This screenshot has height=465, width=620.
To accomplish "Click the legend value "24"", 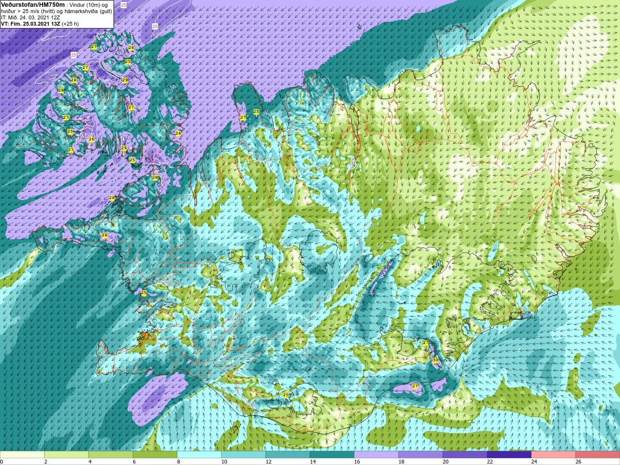I will [x=534, y=462].
